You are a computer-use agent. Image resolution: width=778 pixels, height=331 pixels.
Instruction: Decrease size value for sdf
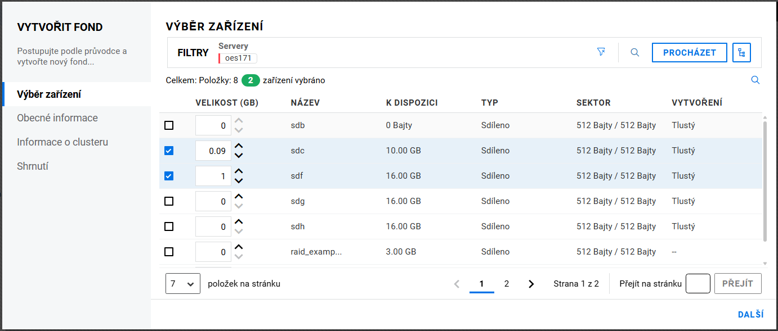click(239, 180)
